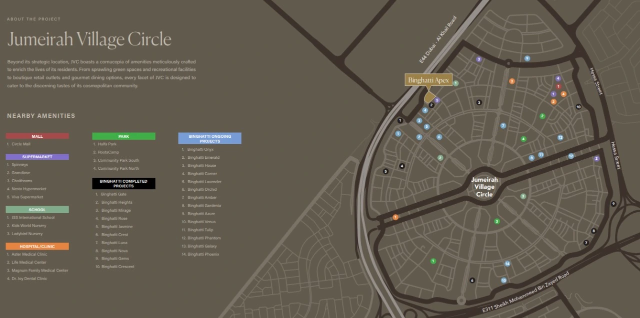This screenshot has height=318, width=640.
Task: Click 'Ladybird Nursery' entry
Action: click(x=27, y=234)
